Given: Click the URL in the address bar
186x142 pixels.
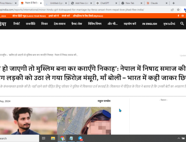Looking at the screenshot, I should coord(72,10).
